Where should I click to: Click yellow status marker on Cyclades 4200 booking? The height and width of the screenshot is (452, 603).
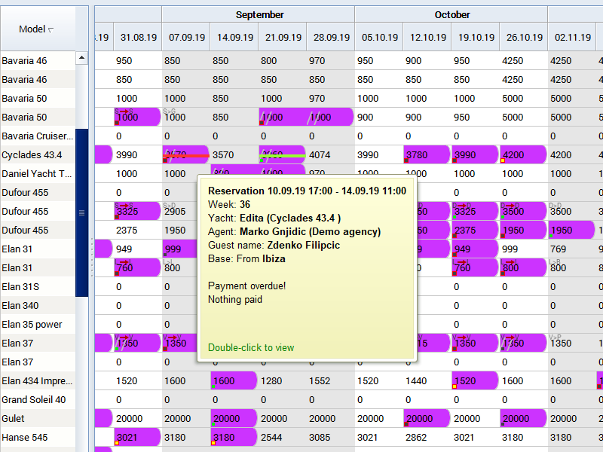pyautogui.click(x=504, y=160)
